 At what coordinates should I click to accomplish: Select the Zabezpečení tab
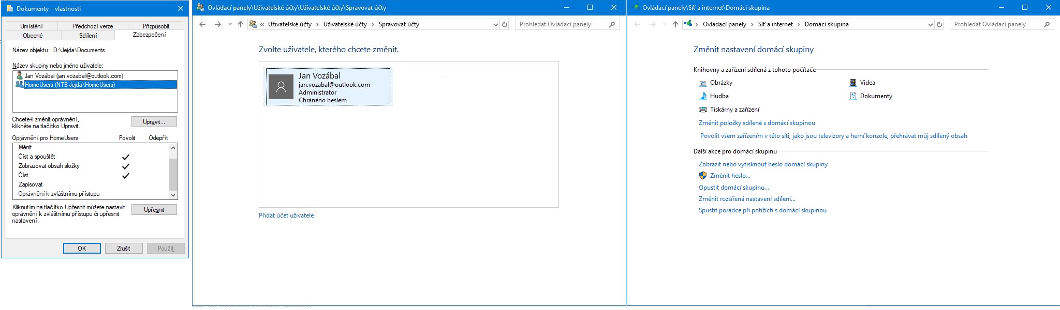[149, 35]
